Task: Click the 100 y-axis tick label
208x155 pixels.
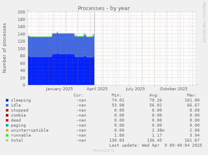Action: (x=21, y=48)
